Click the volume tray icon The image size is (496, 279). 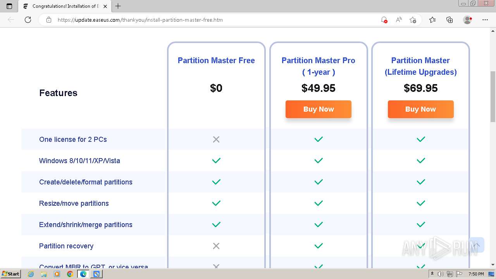[441, 274]
